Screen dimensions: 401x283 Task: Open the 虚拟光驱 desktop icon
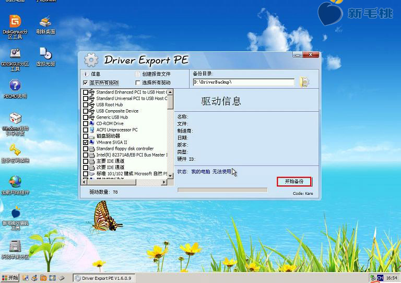pos(45,57)
